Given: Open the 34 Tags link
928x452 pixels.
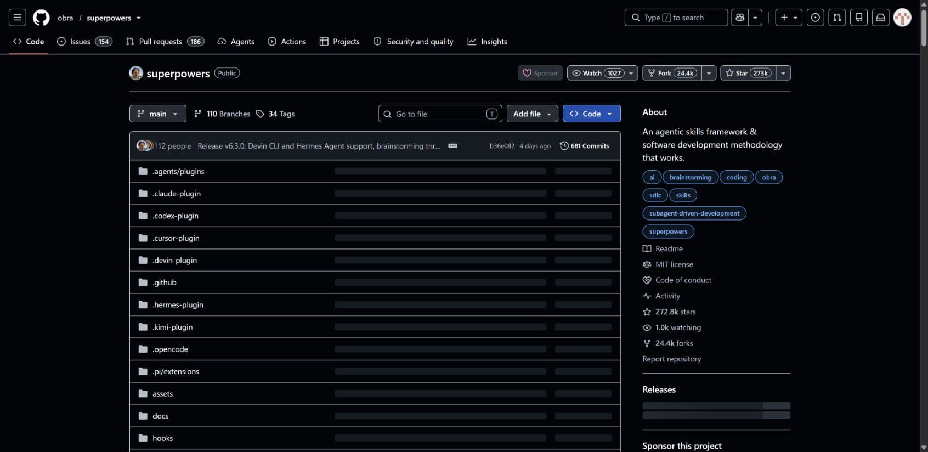Looking at the screenshot, I should tap(275, 114).
